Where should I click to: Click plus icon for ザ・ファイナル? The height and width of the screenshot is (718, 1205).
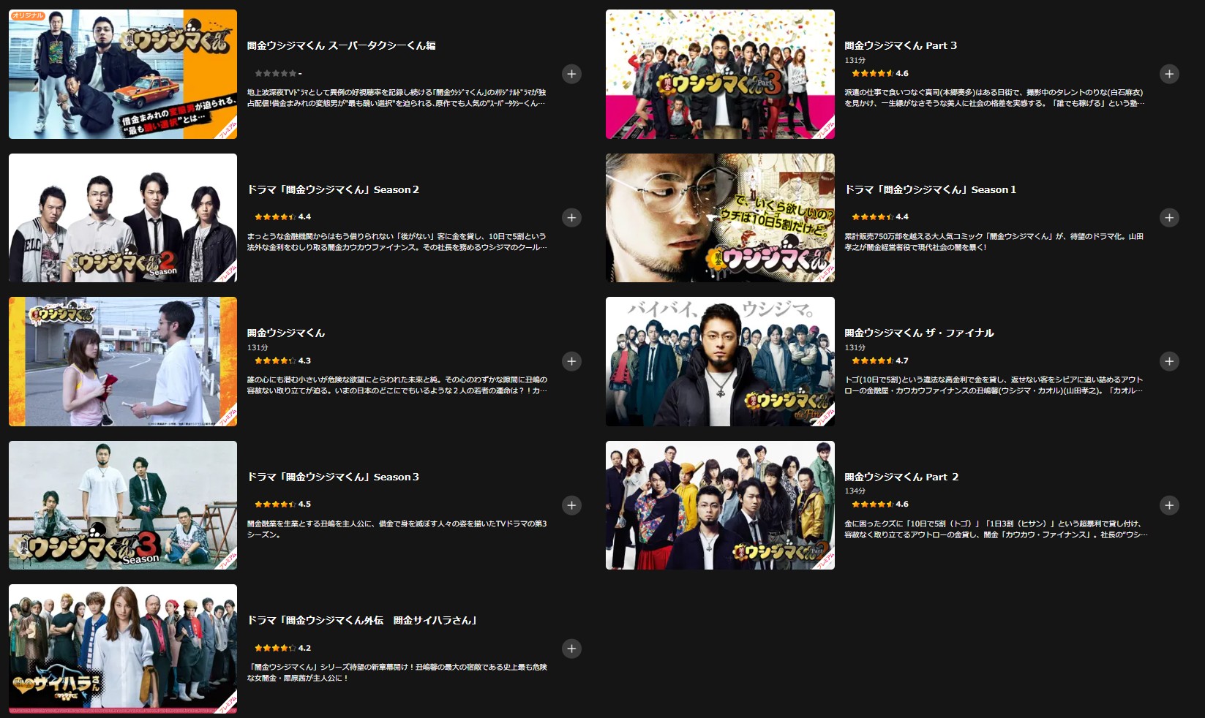1169,361
